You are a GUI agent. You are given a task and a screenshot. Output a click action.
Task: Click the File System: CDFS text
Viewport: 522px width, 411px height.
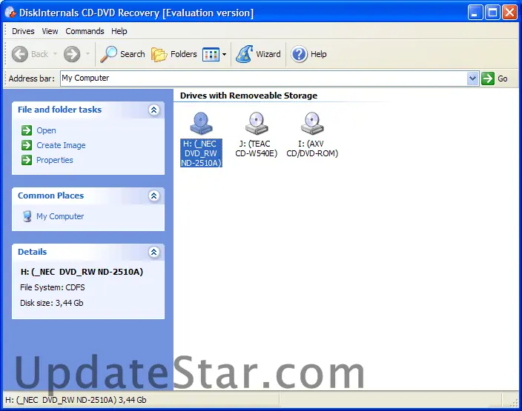[x=52, y=287]
